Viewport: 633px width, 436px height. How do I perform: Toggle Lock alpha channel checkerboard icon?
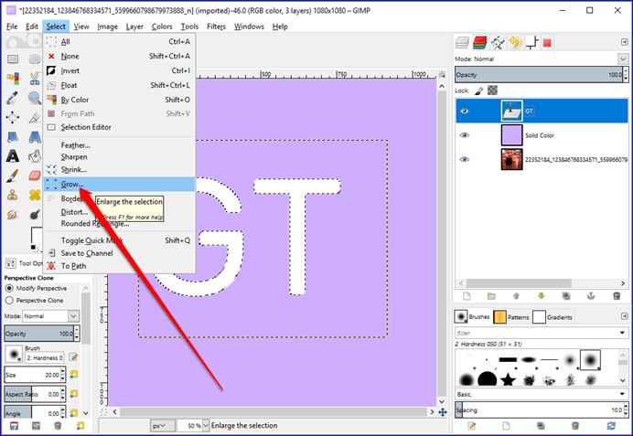[492, 90]
